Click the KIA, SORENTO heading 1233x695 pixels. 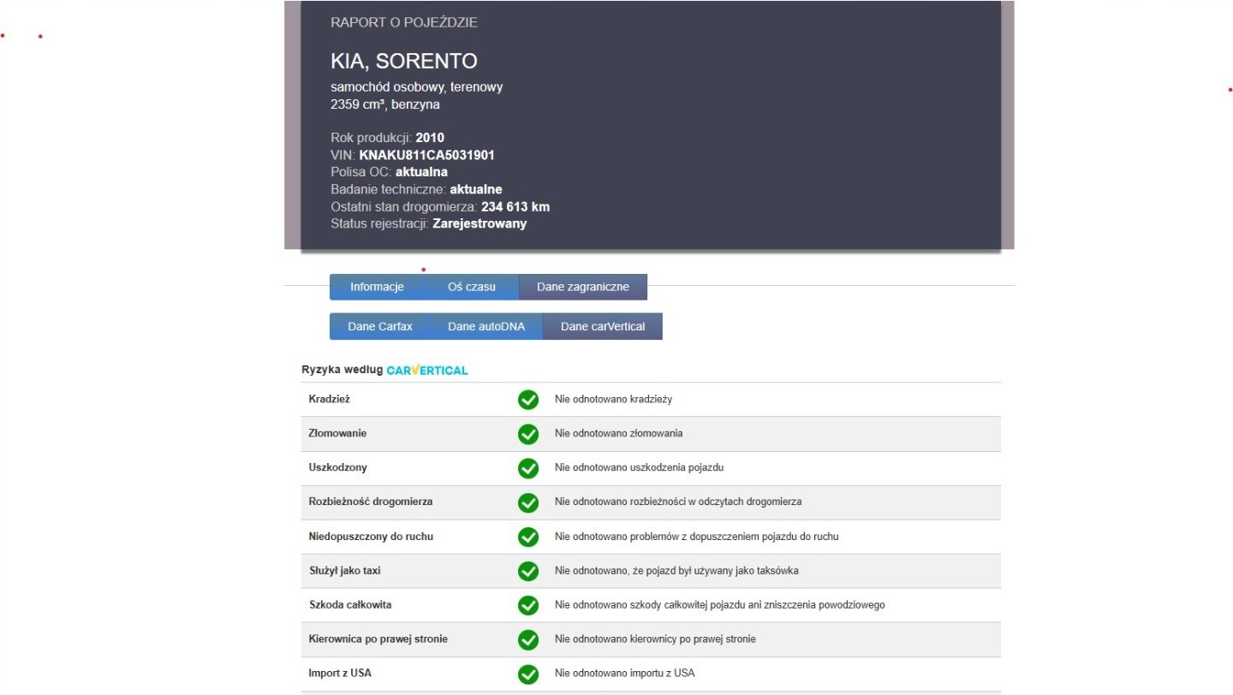pyautogui.click(x=403, y=62)
